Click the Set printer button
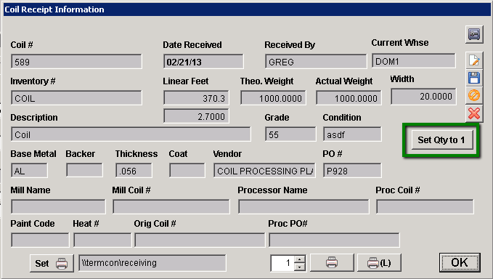The height and width of the screenshot is (279, 493). pos(52,263)
